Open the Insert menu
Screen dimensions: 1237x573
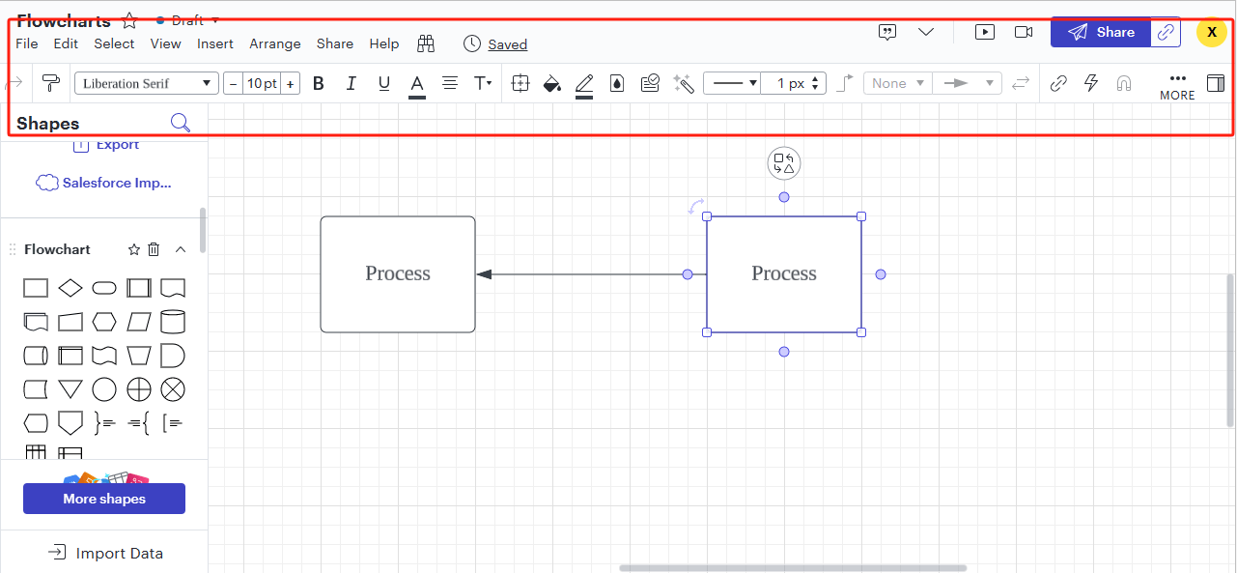pyautogui.click(x=214, y=43)
